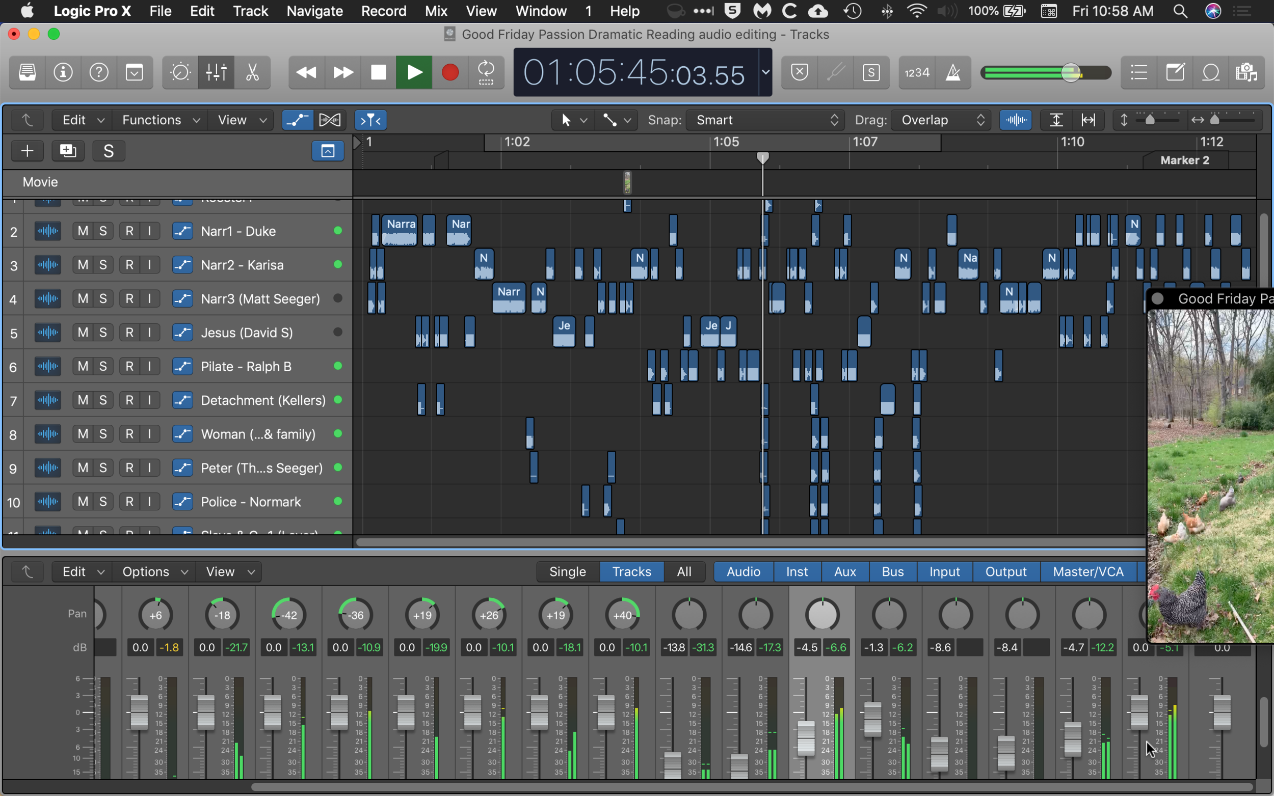The width and height of the screenshot is (1274, 796).
Task: Toggle the Flex show/hide button
Action: 330,120
